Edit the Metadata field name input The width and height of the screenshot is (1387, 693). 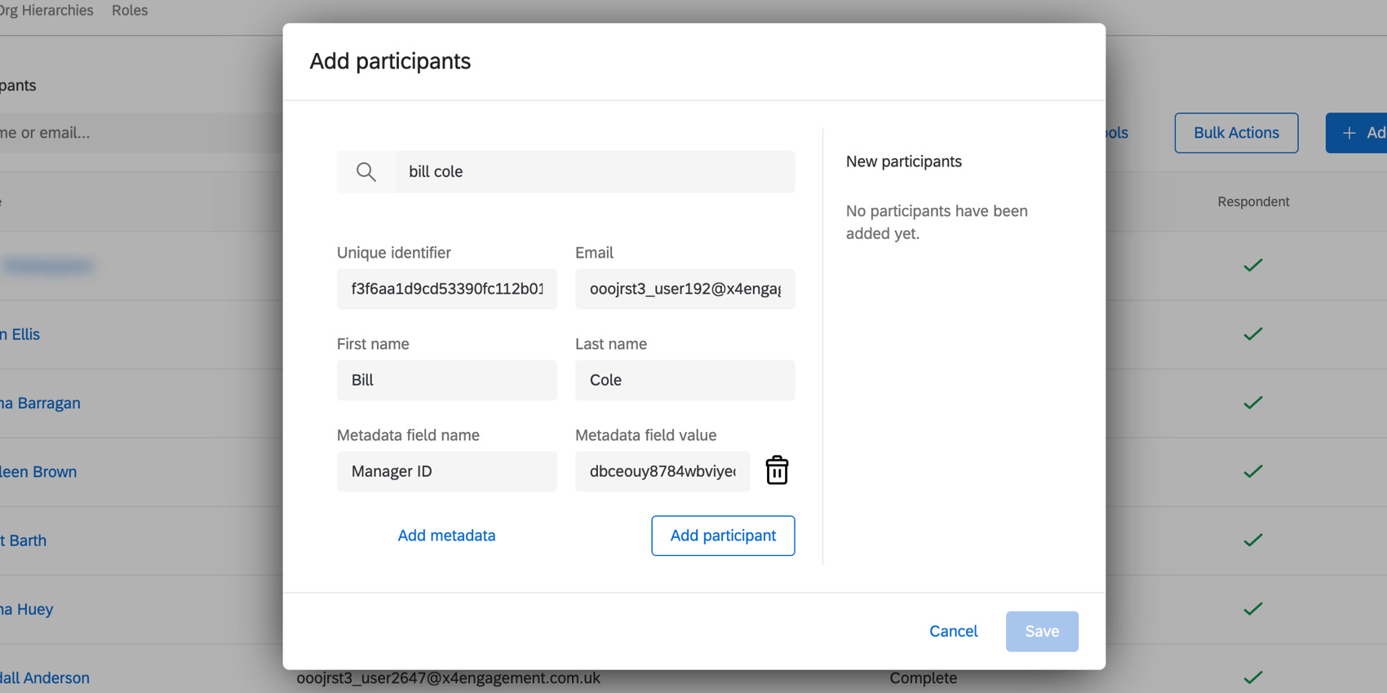[x=446, y=472]
